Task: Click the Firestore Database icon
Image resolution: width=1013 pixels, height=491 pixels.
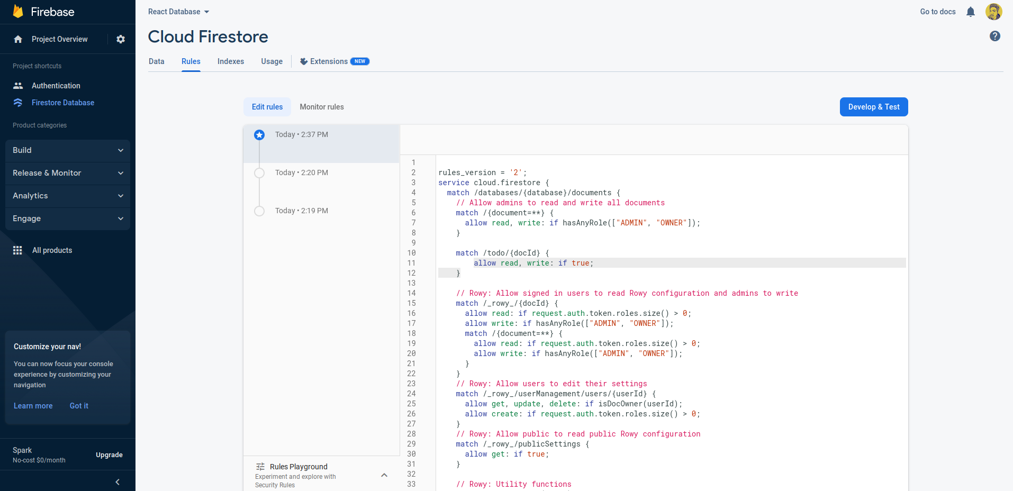Action: click(18, 103)
